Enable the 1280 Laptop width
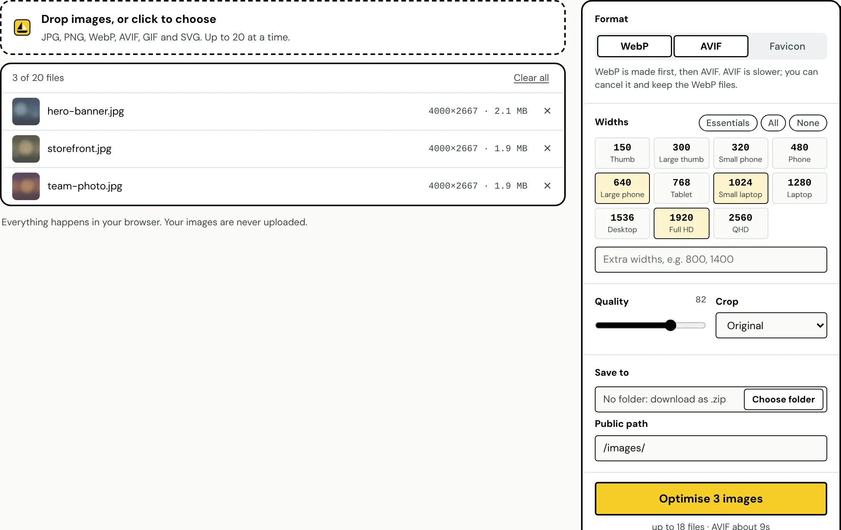 point(799,188)
